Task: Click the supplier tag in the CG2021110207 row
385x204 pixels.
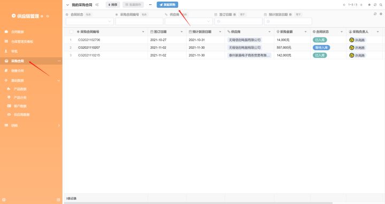Action: click(x=244, y=48)
